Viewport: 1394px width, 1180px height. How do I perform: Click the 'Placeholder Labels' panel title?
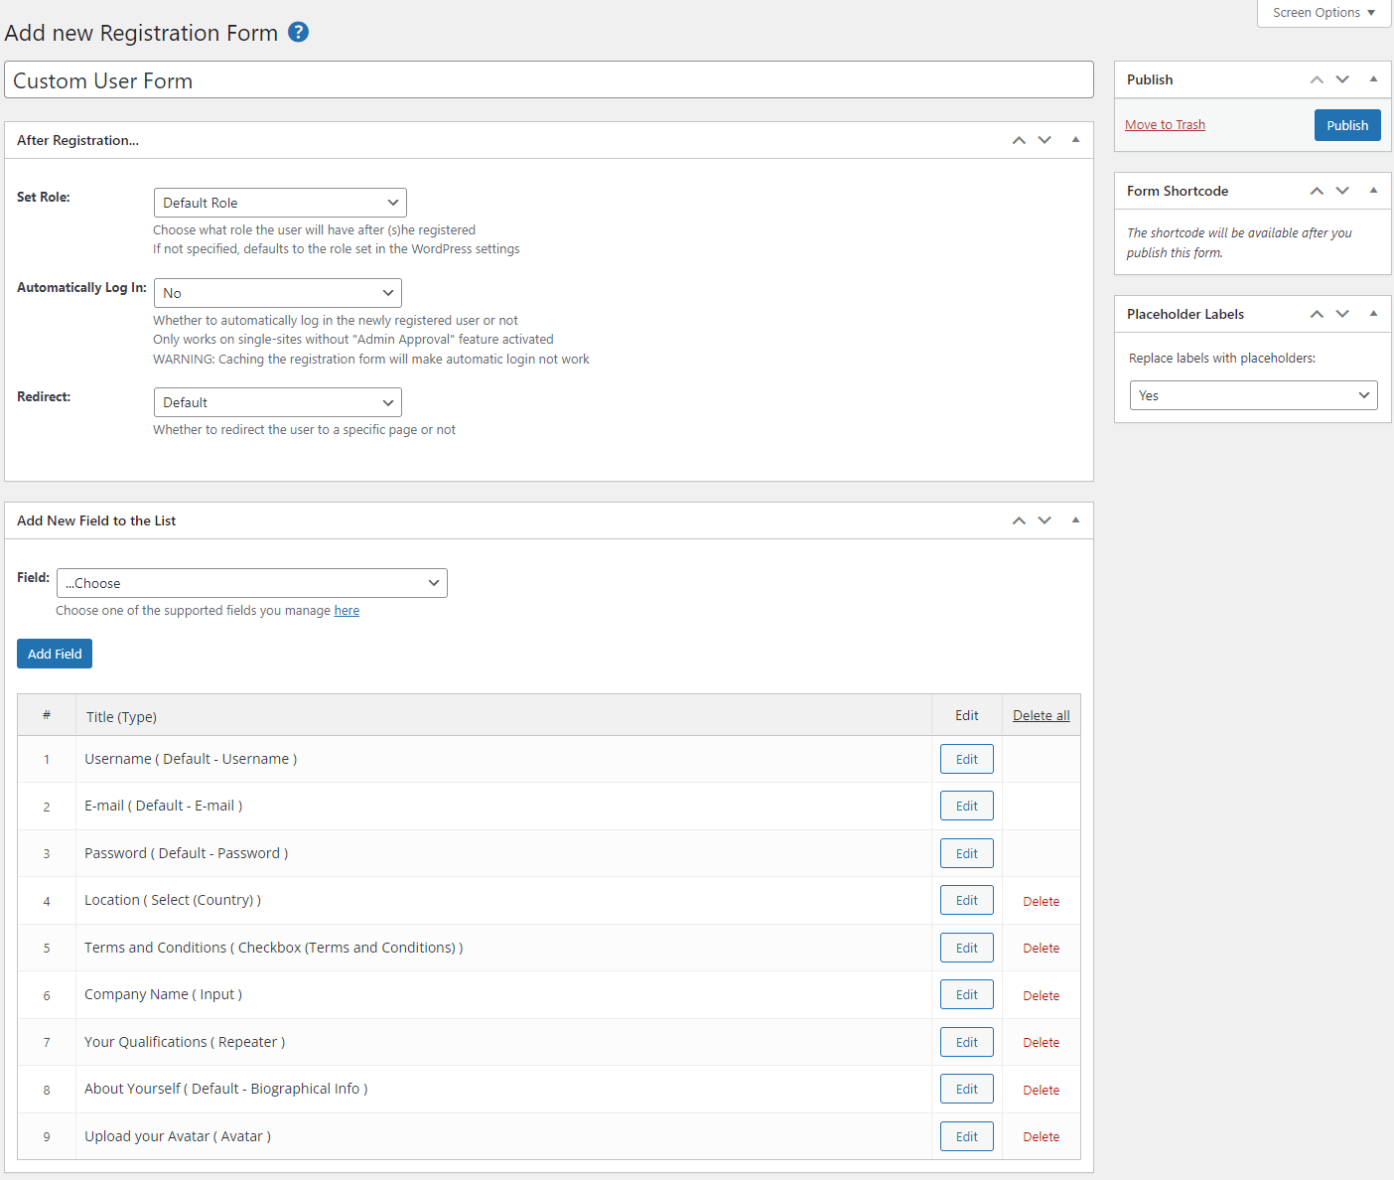tap(1185, 314)
